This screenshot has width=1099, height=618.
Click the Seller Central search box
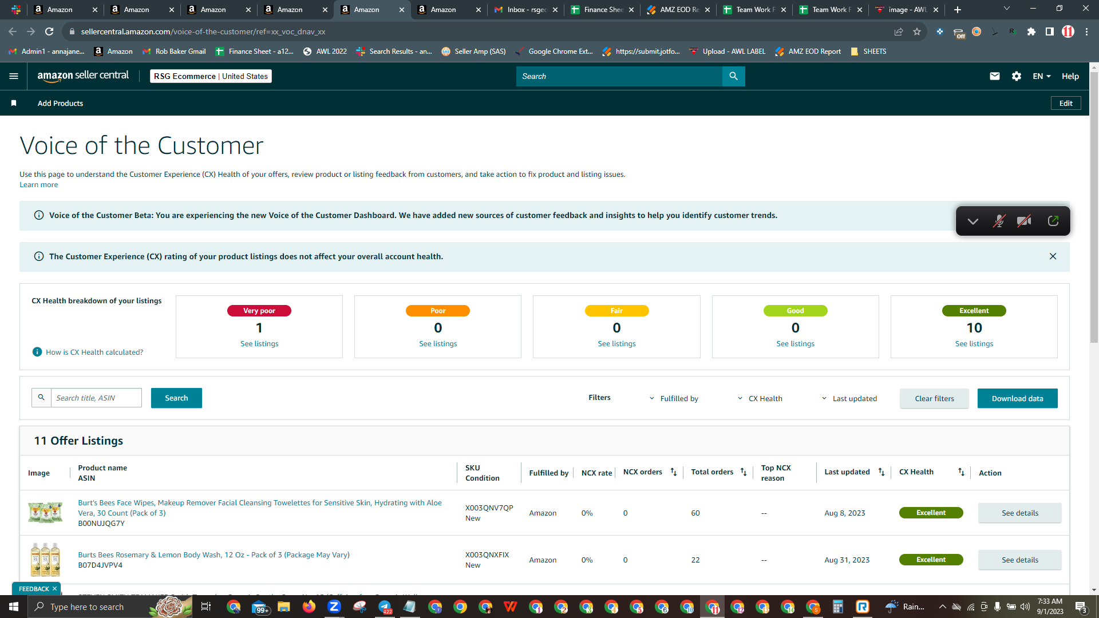pos(619,76)
